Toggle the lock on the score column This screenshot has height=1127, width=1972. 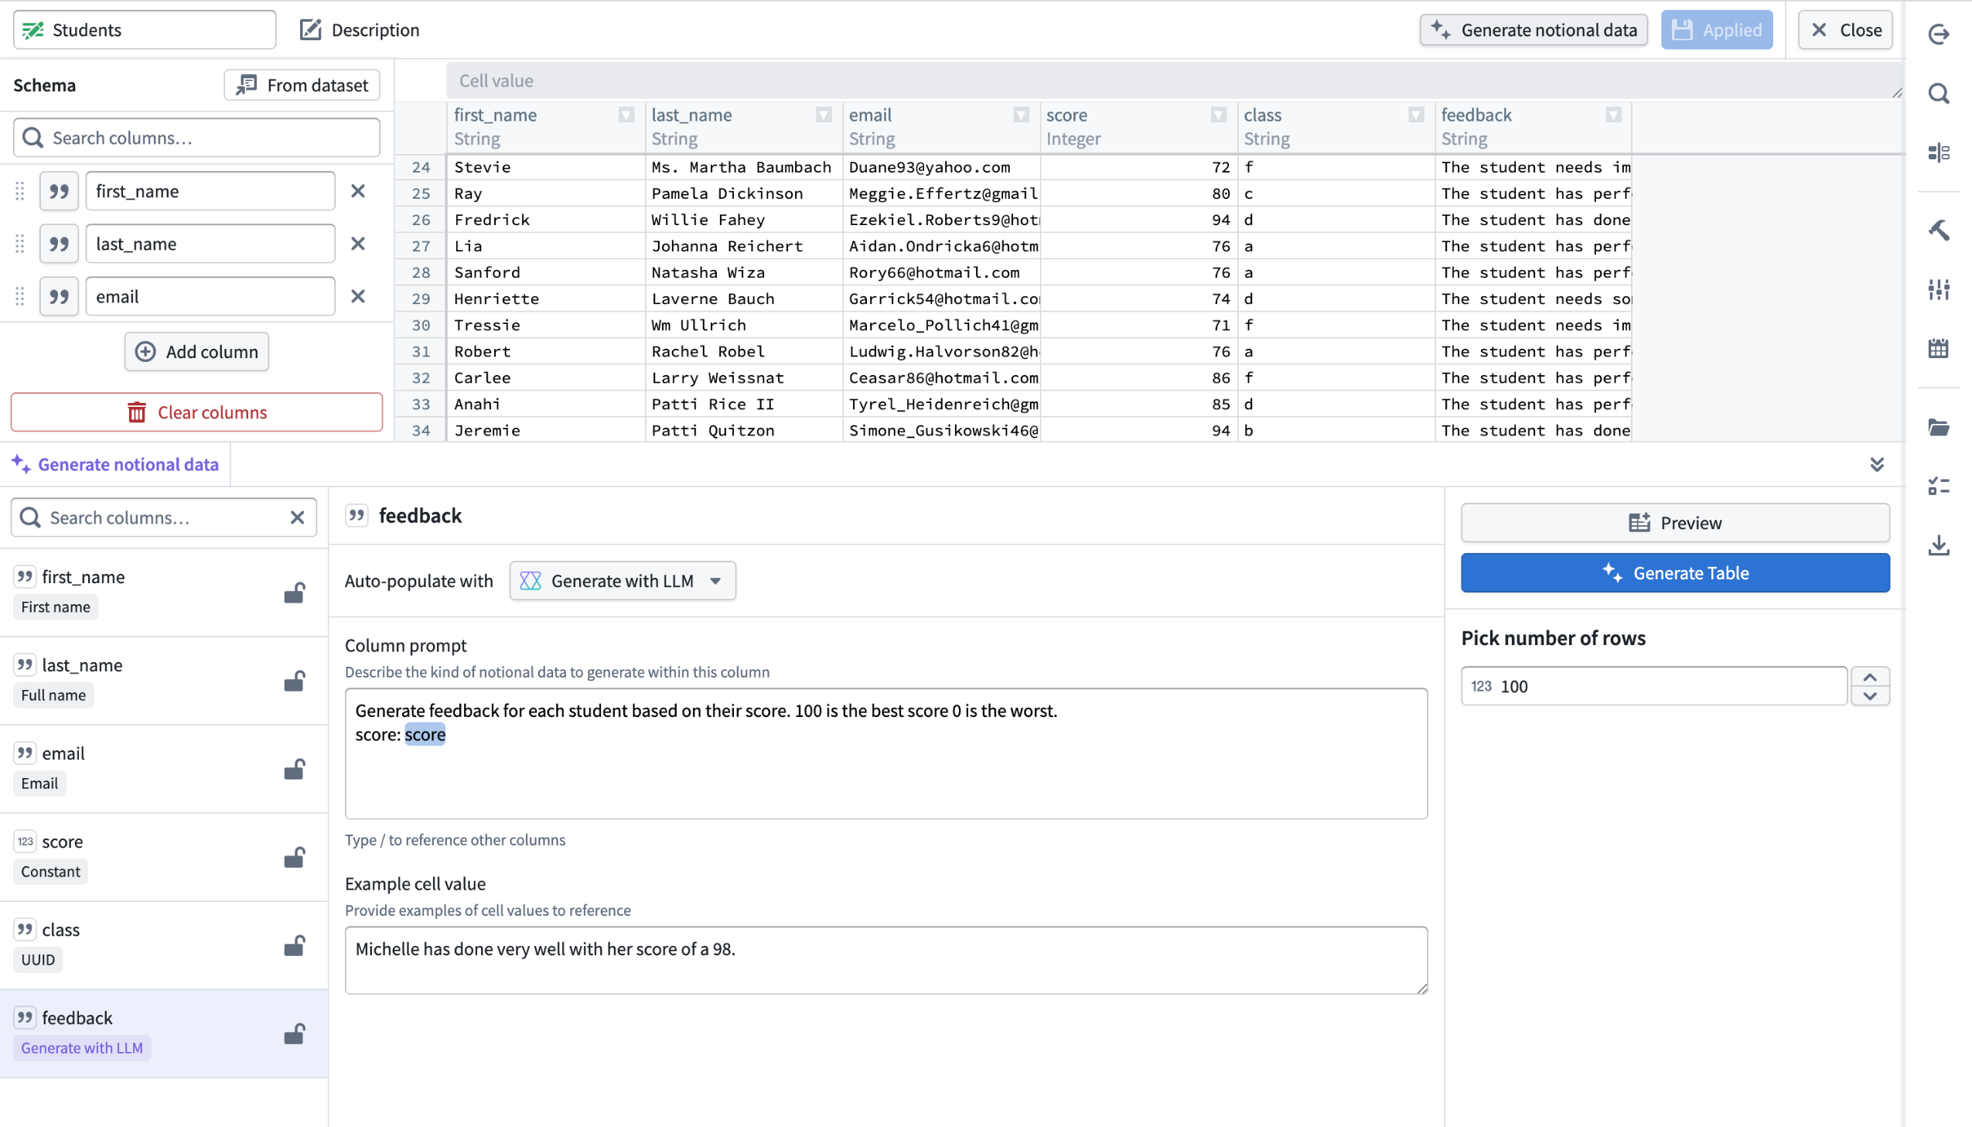295,858
